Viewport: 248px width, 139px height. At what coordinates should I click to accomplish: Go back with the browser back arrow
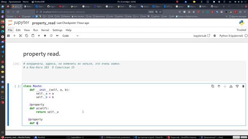[8, 12]
